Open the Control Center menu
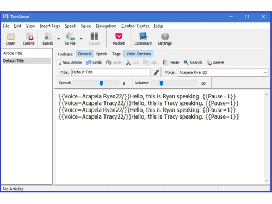 135,26
